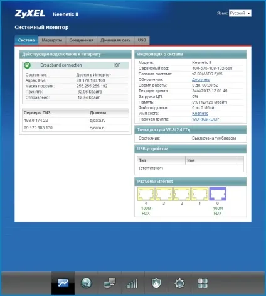Click the WORKGROUP link
The height and width of the screenshot is (296, 266).
click(x=206, y=119)
